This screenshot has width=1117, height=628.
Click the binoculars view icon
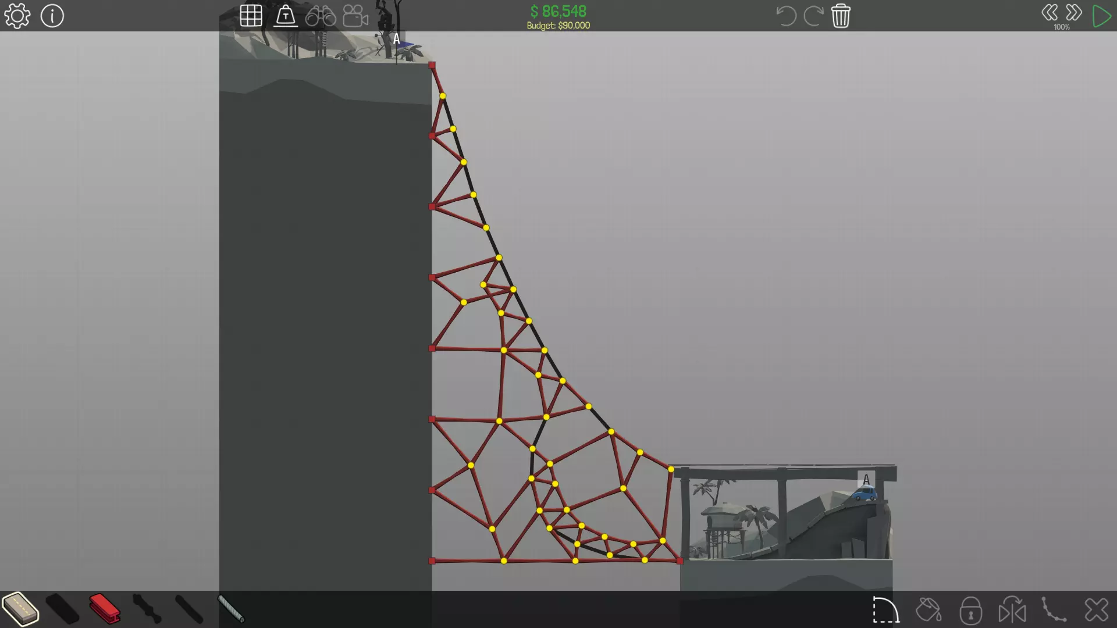click(321, 16)
